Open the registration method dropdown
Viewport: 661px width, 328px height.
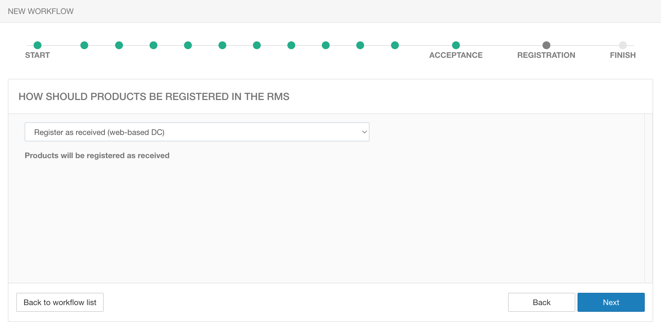[x=197, y=132]
